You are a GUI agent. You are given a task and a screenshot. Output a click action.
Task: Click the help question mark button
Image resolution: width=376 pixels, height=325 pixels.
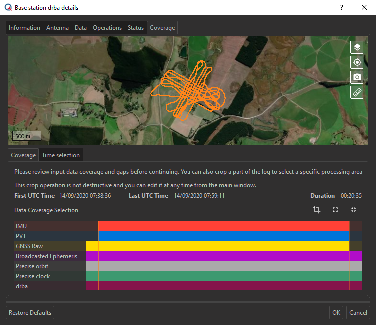click(342, 8)
